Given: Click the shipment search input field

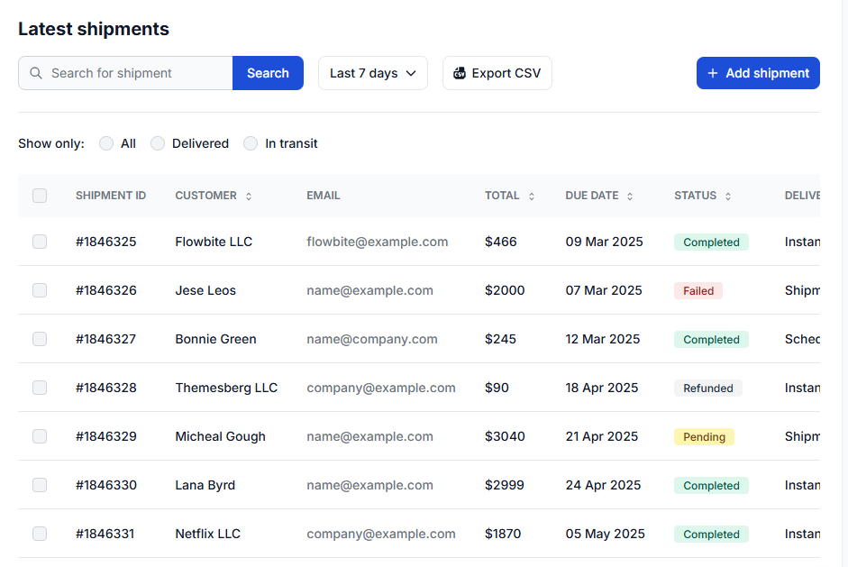Looking at the screenshot, I should coord(135,73).
